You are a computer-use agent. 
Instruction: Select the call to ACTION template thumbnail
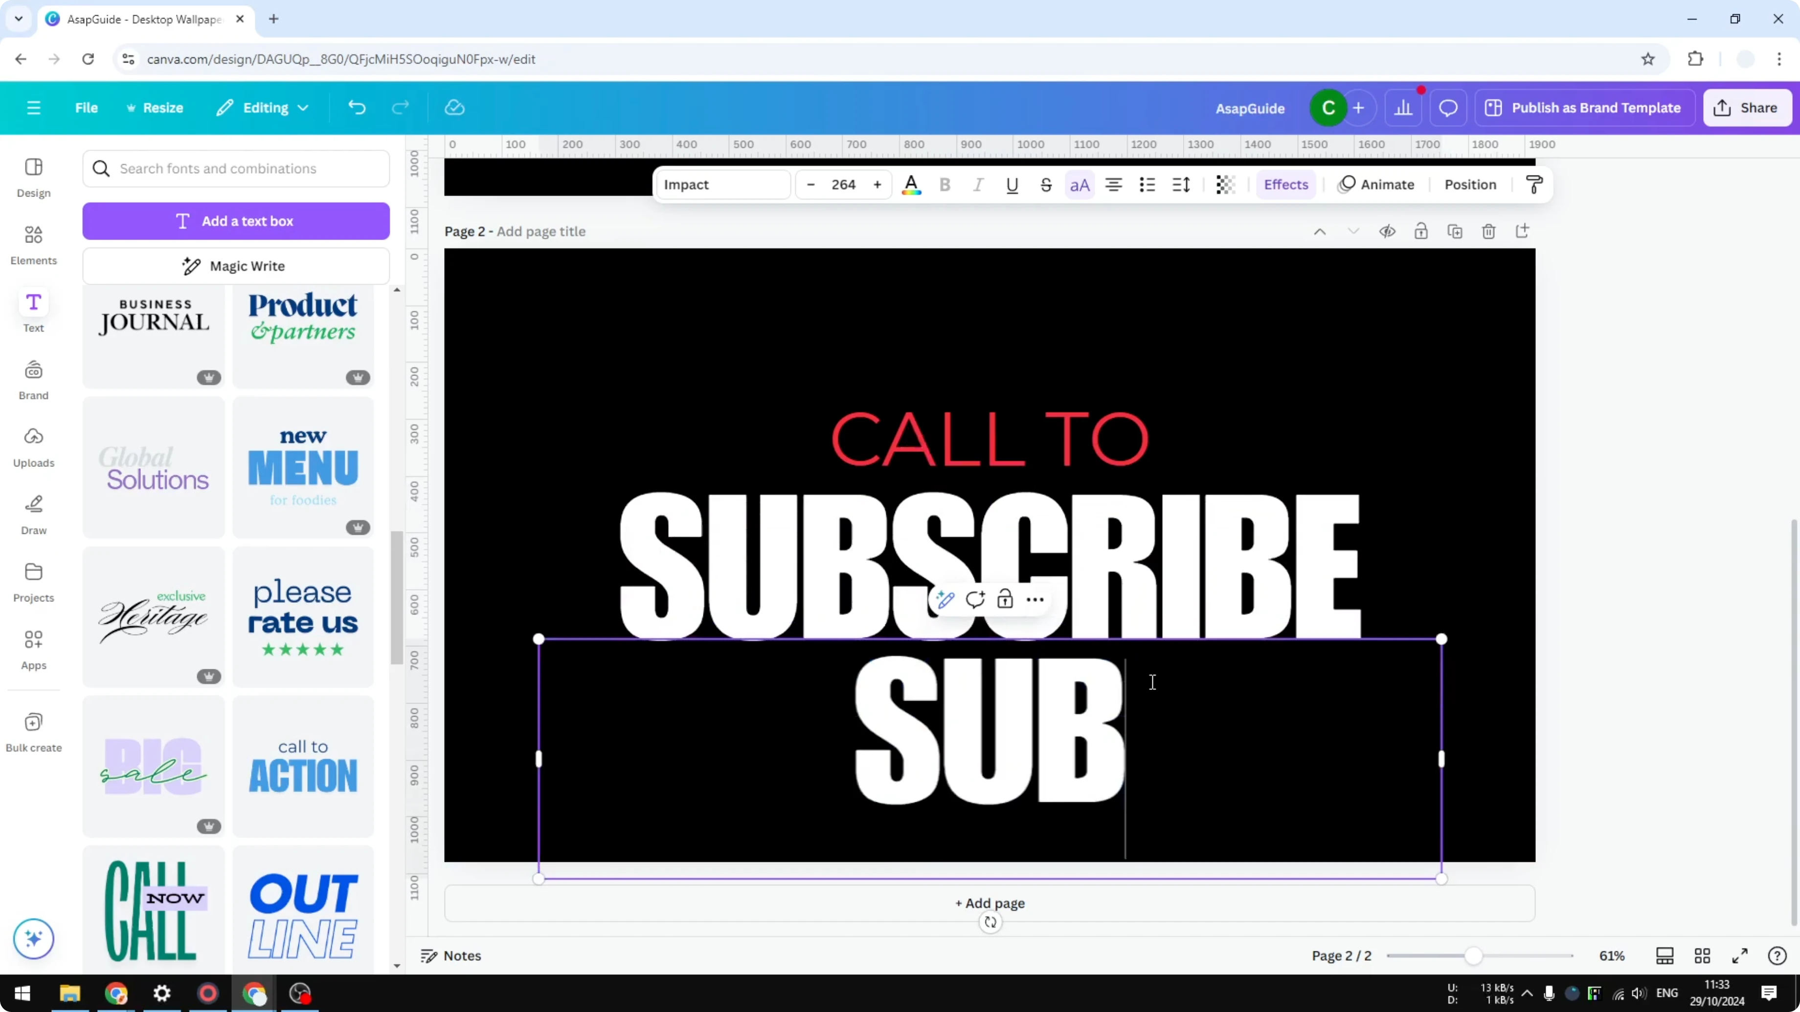point(303,766)
